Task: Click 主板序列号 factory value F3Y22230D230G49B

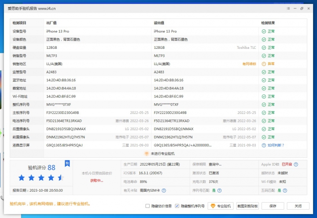Action: click(63, 113)
